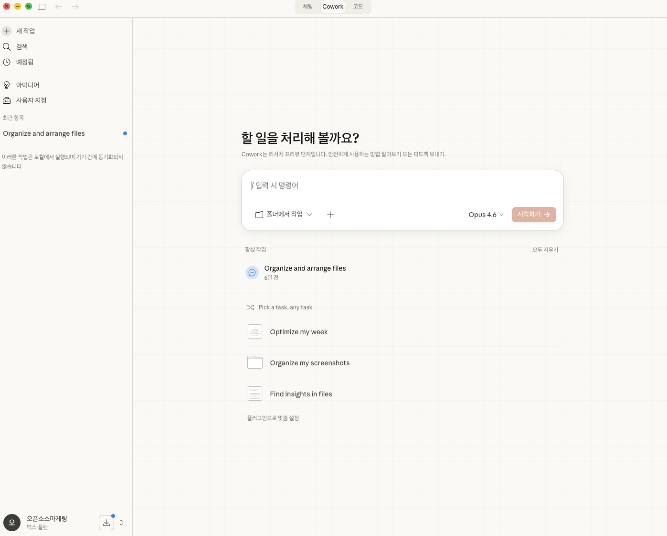
Task: Open the customize toolbox icon
Action: 7,100
